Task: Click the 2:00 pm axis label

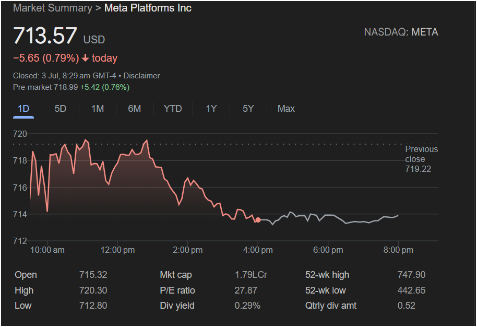Action: pyautogui.click(x=188, y=250)
